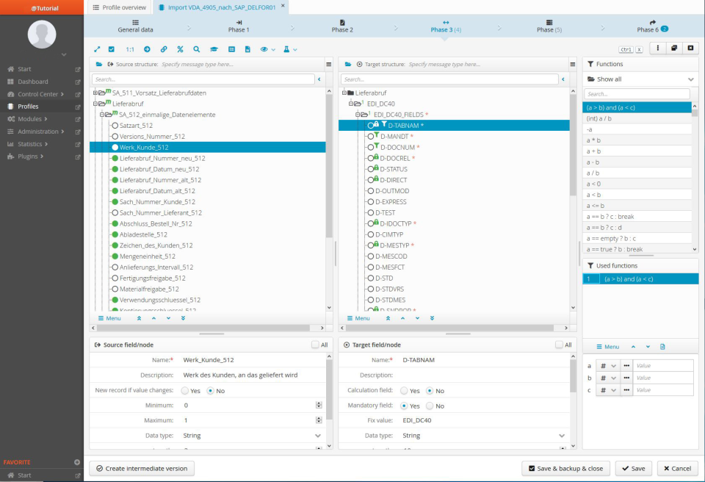Enable Yes for New record if value changes
This screenshot has height=482, width=705.
coord(185,390)
